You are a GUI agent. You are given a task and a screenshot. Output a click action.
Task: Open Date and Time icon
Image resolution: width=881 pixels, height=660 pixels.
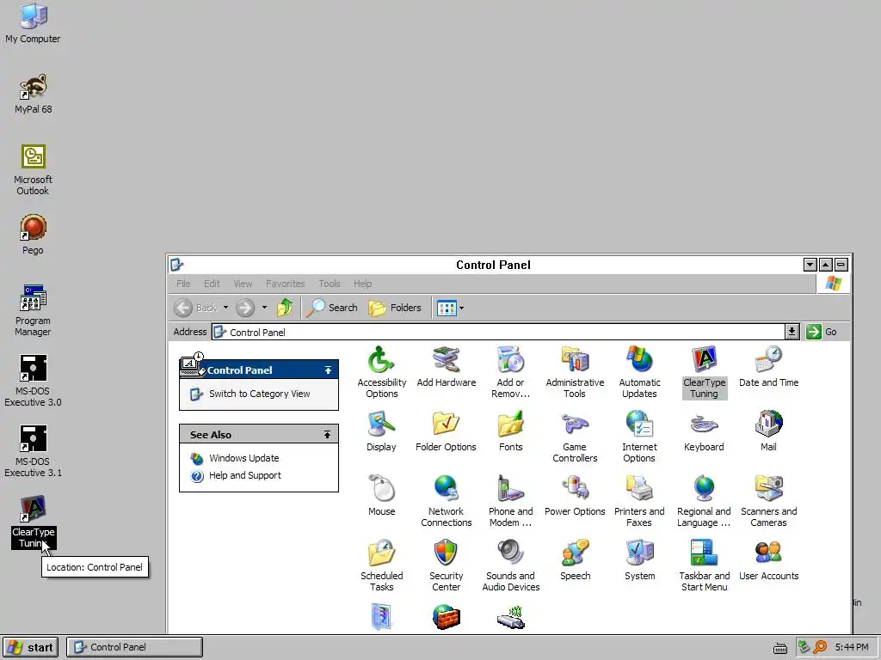point(768,366)
